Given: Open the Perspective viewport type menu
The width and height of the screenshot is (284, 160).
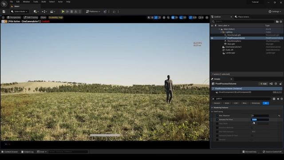Looking at the screenshot, I should pyautogui.click(x=14, y=18).
